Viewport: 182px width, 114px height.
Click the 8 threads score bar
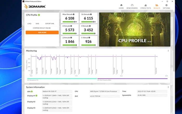[70, 33]
